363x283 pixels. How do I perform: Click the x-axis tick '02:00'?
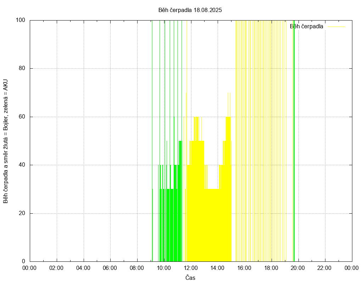point(56,268)
